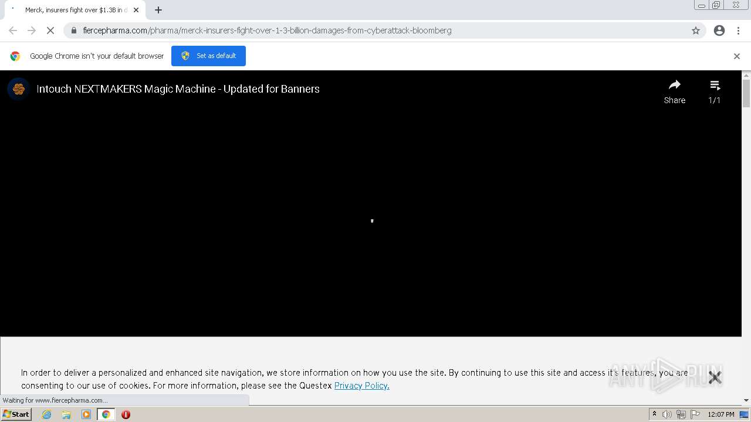Image resolution: width=751 pixels, height=422 pixels.
Task: Show hidden system tray icons
Action: [654, 414]
